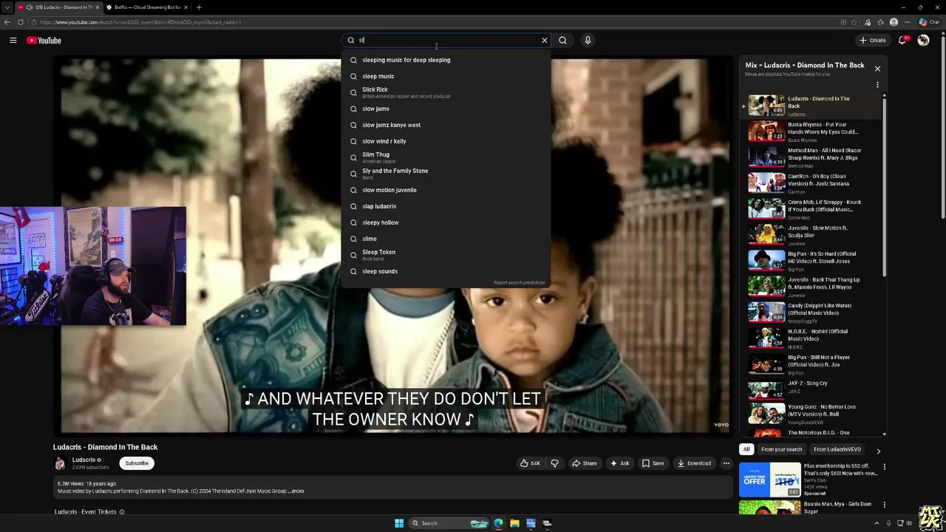Subscribe to the Ludacris channel
The width and height of the screenshot is (946, 532).
137,463
